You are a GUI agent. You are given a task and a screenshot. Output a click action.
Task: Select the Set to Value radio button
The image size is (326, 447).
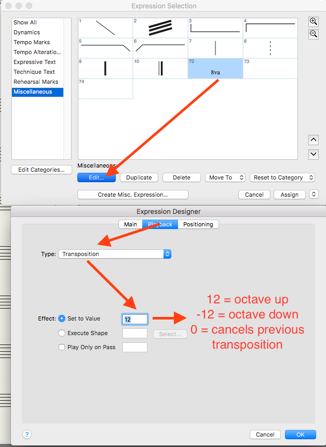[x=62, y=318]
